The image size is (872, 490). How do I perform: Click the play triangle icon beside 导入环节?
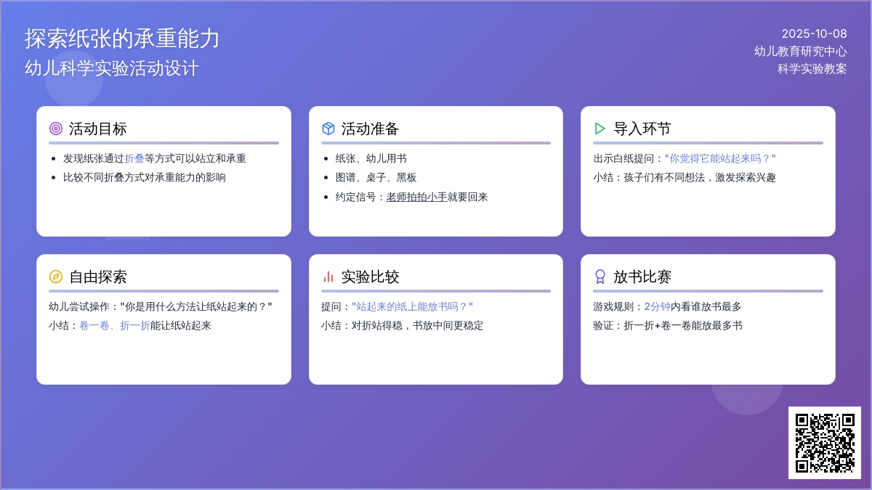coord(600,128)
